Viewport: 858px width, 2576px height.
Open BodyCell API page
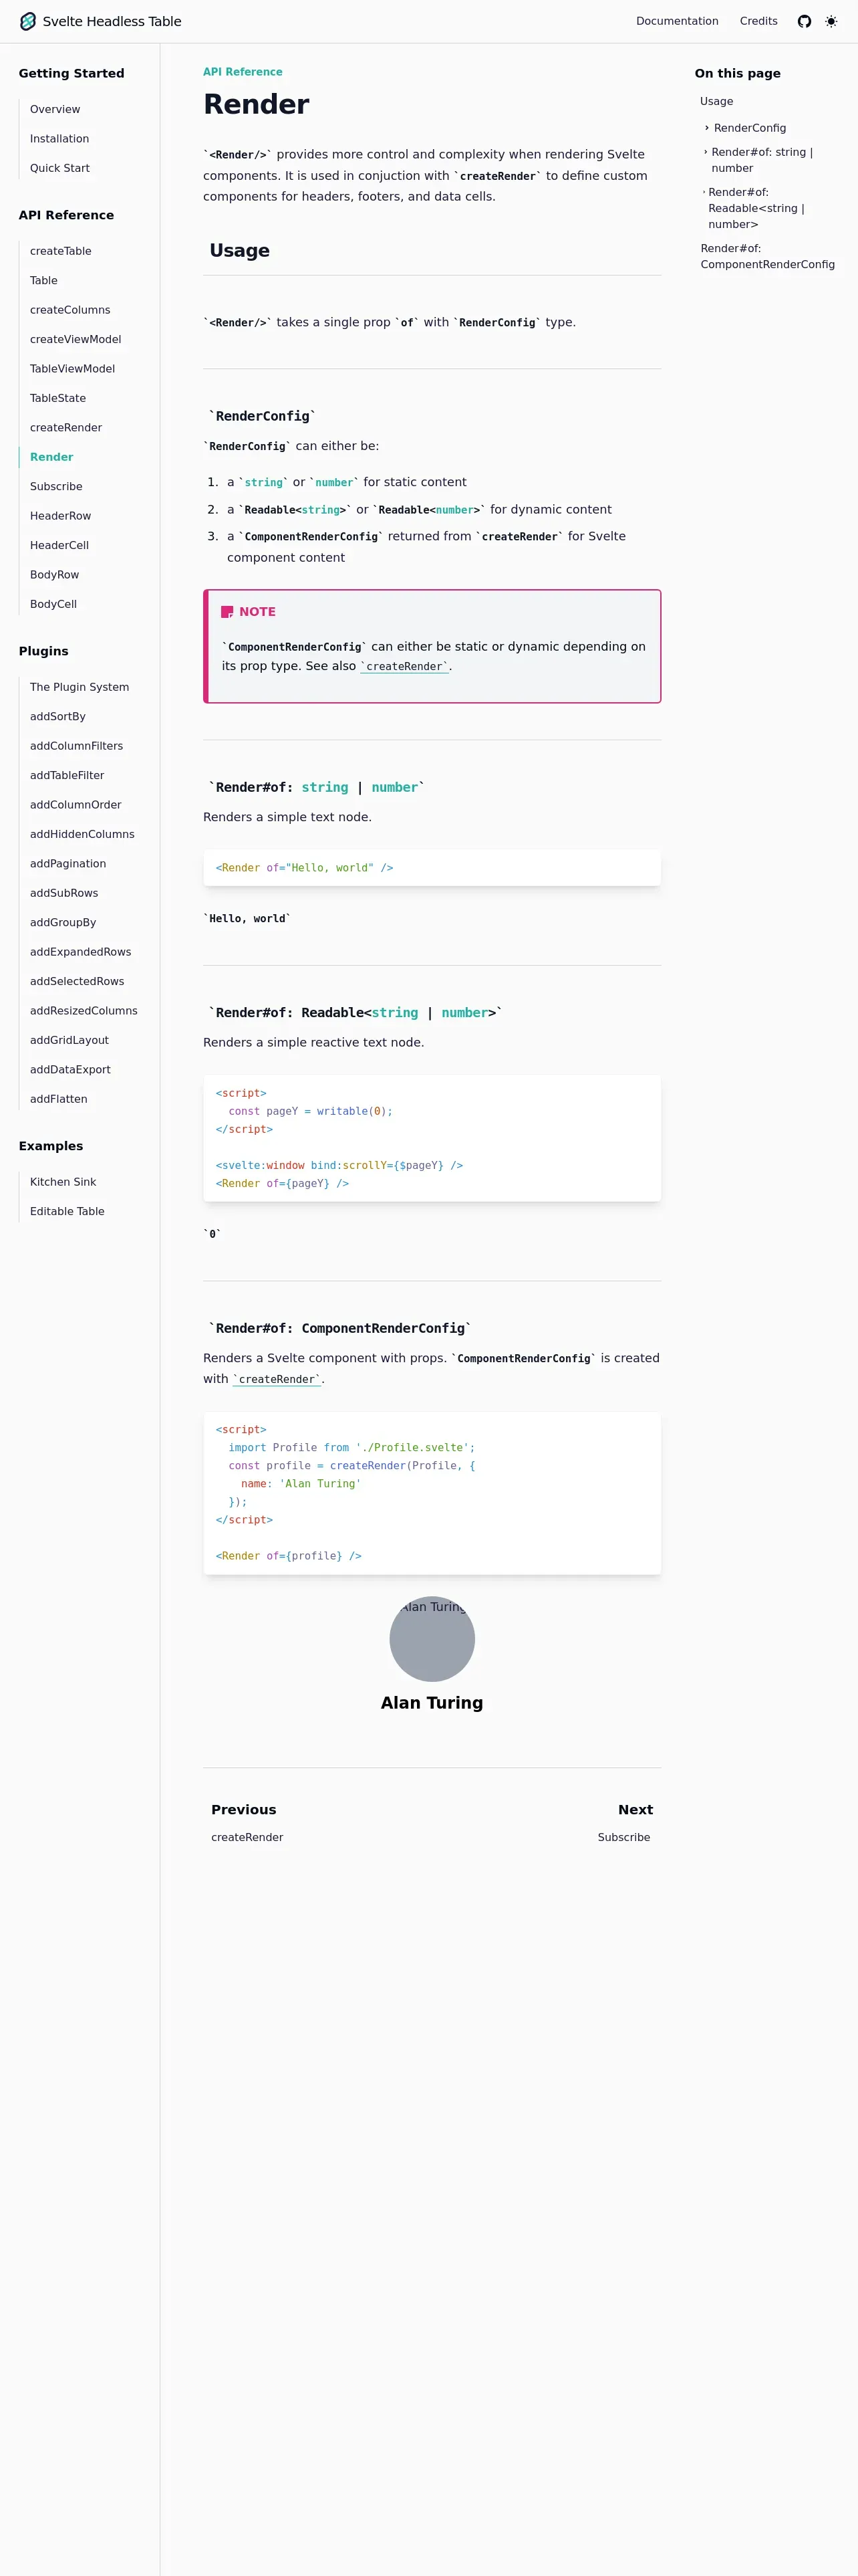tap(53, 604)
